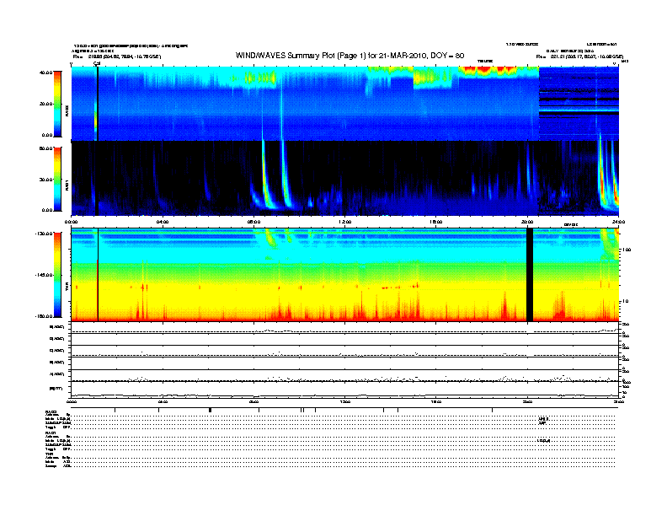The image size is (667, 516).
Task: Click the WIND/WAVES Summary Plot title
Action: (350, 56)
